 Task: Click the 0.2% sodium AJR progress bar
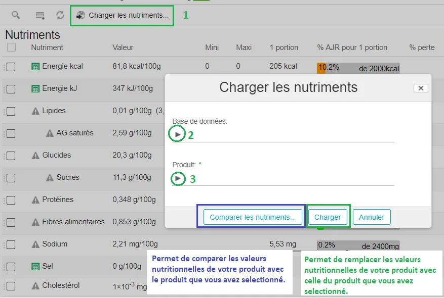358,245
